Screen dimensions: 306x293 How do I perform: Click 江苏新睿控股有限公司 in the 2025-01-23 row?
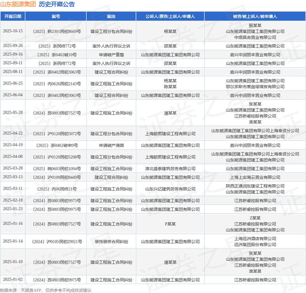255,209
